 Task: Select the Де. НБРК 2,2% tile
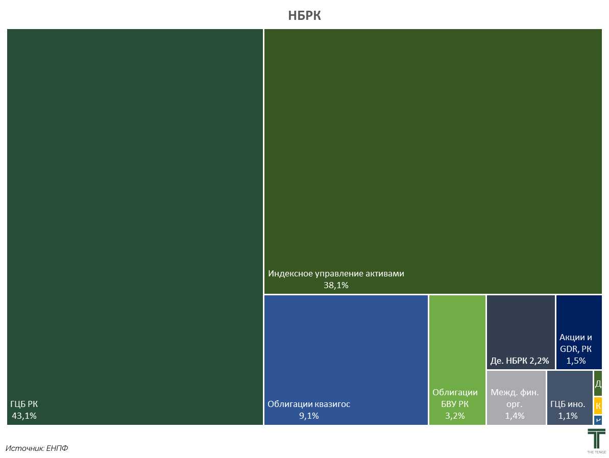pyautogui.click(x=521, y=332)
